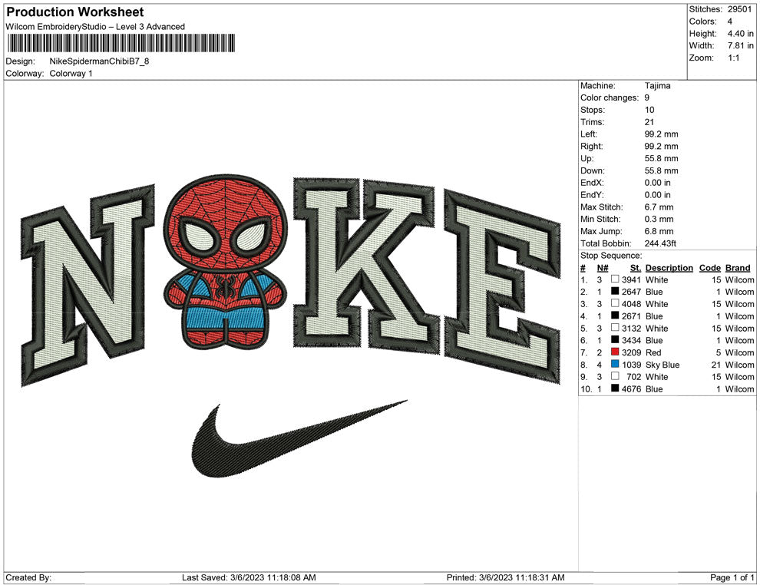This screenshot has height=585, width=760.
Task: Click the EndX value '0.00 in'
Action: tap(657, 183)
